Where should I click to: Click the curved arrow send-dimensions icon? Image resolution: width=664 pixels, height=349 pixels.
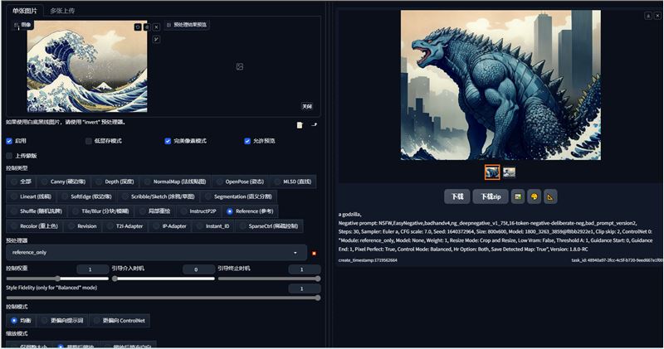coord(314,125)
